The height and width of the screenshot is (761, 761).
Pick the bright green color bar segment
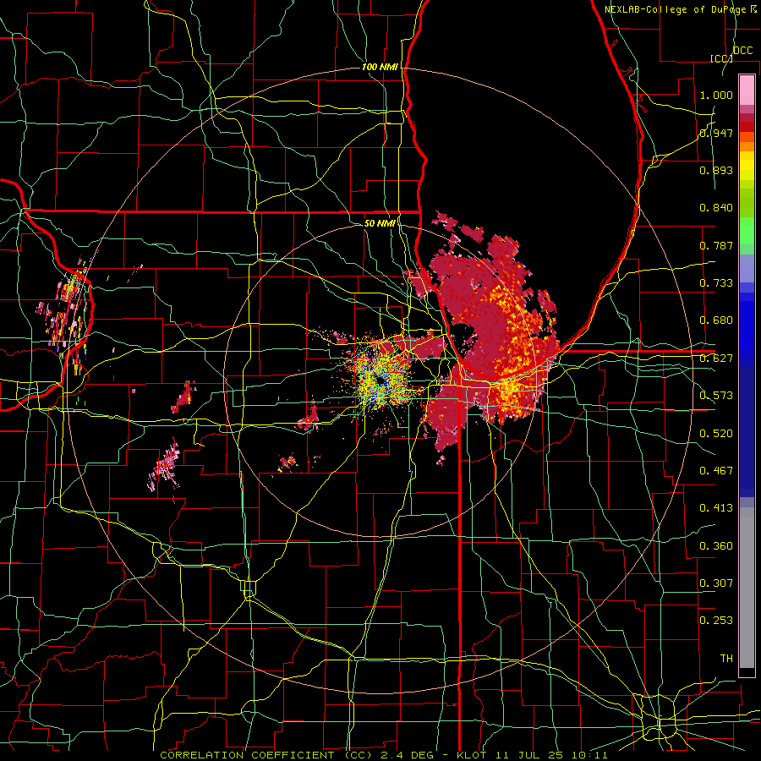point(747,231)
